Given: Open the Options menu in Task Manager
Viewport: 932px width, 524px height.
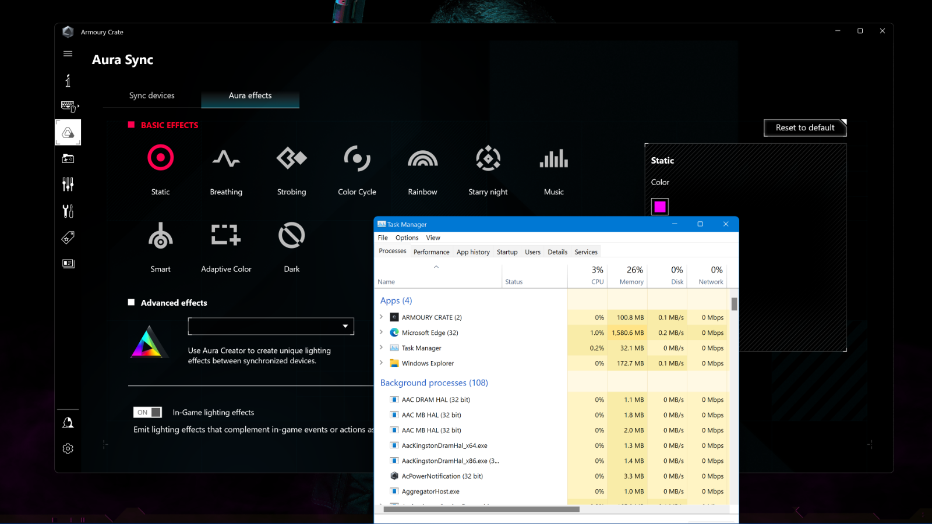Looking at the screenshot, I should pyautogui.click(x=407, y=238).
